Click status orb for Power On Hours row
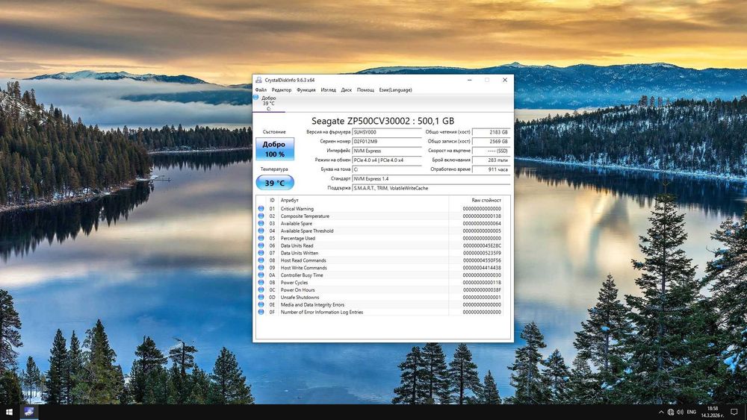This screenshot has width=747, height=420. pos(261,289)
